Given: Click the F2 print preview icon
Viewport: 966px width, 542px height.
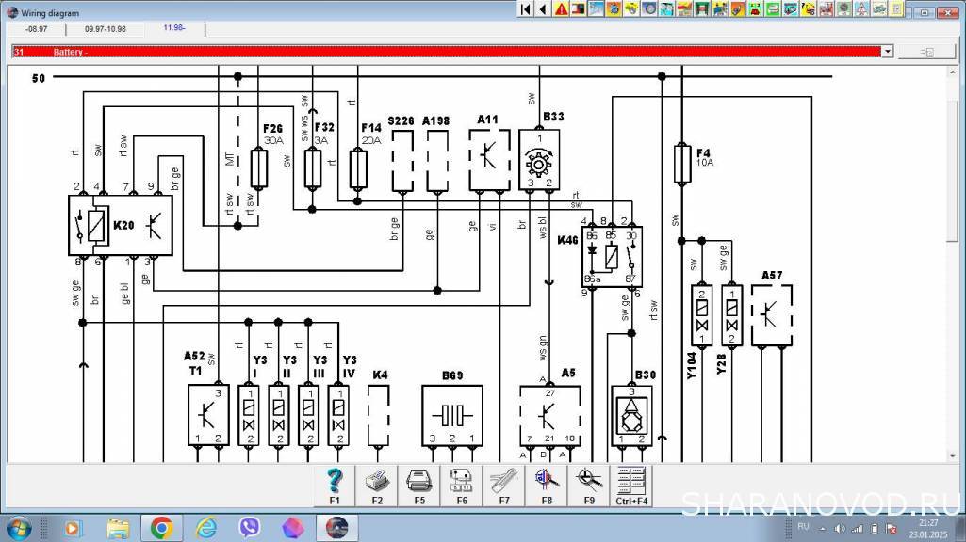Looking at the screenshot, I should pos(377,486).
